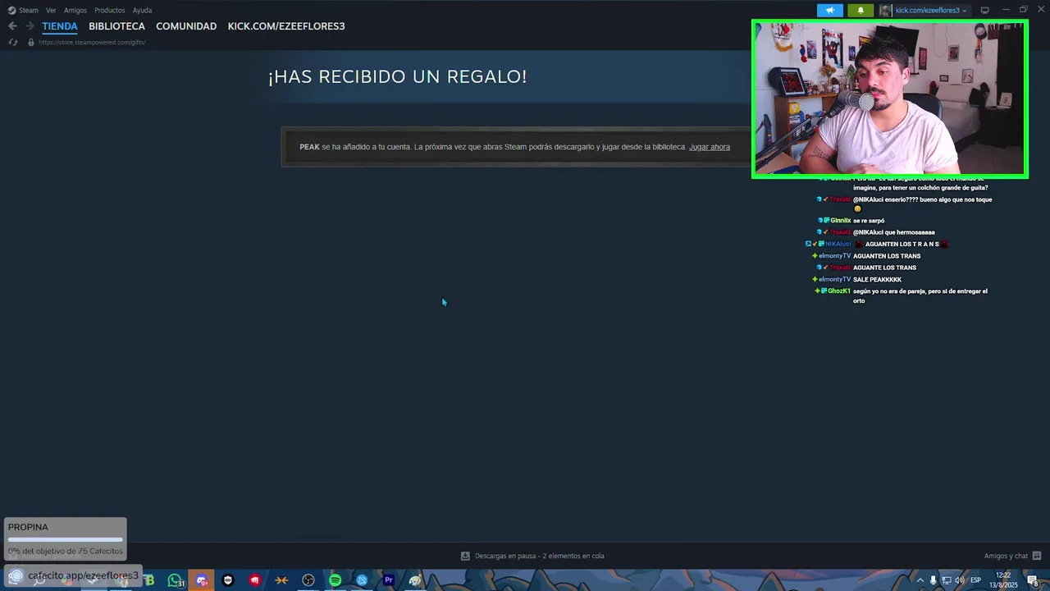Image resolution: width=1050 pixels, height=591 pixels.
Task: Switch to the BIBLIOTECA tab
Action: pos(116,26)
